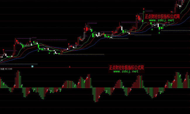The width and height of the screenshot is (190, 114).
Task: Open the lower green www.zdcj.net link
Action: click(x=126, y=71)
